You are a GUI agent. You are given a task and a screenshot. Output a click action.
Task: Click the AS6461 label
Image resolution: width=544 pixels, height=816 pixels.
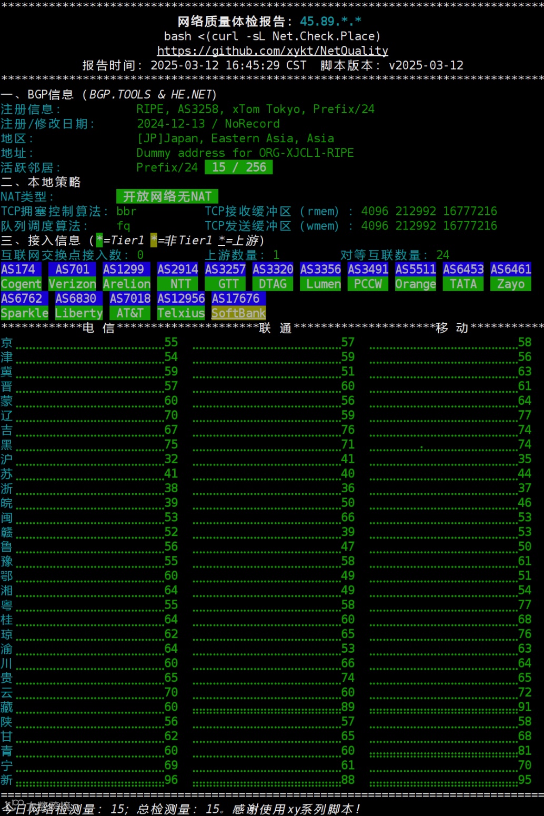point(511,270)
